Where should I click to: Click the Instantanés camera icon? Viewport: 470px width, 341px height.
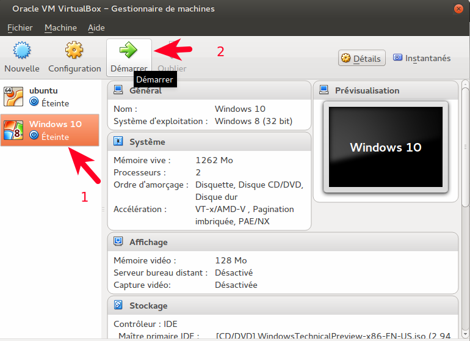(397, 57)
